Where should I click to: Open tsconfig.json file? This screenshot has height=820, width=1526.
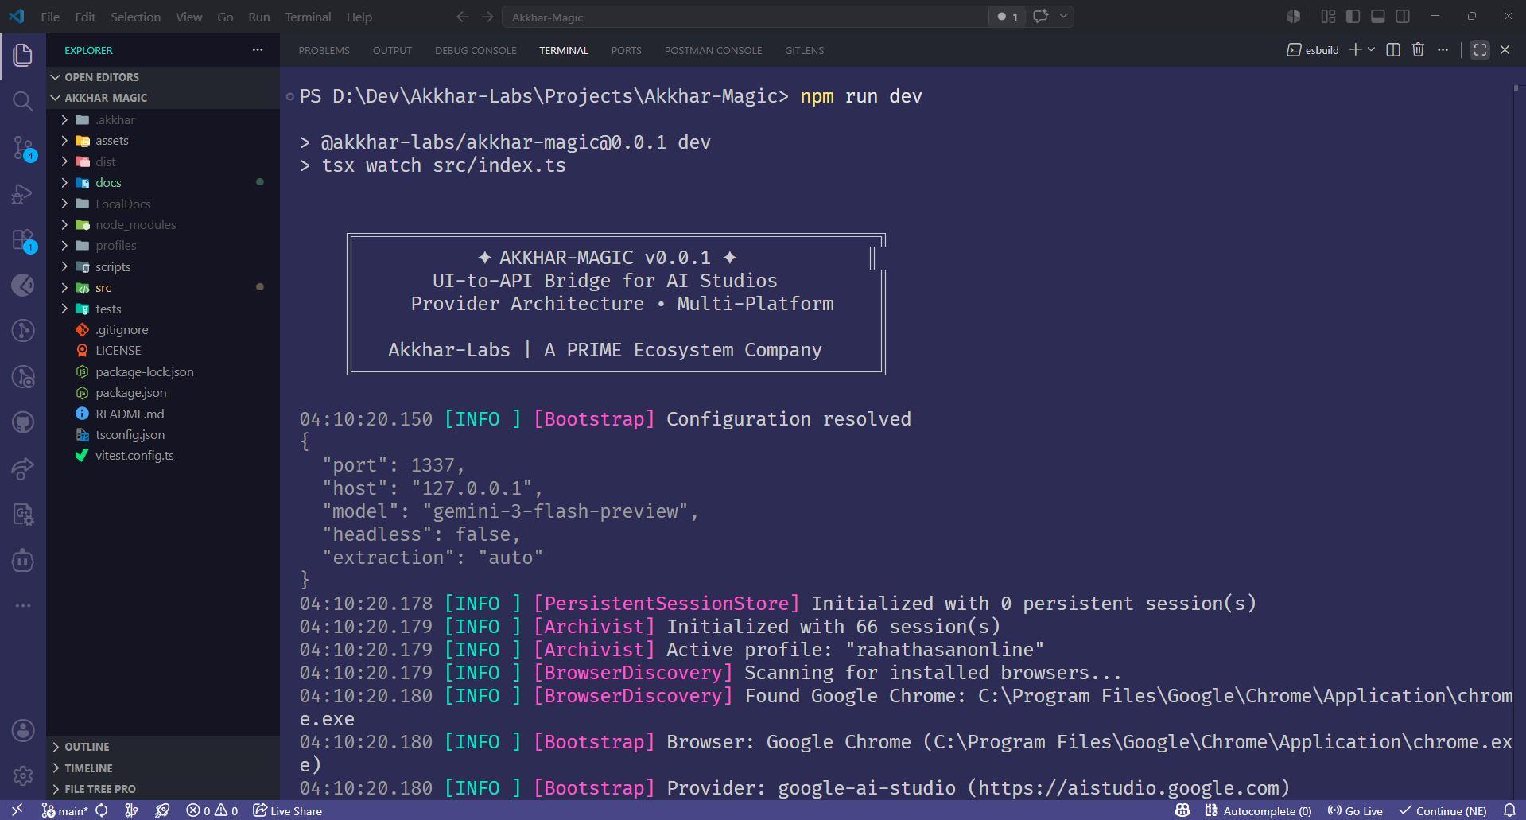point(163,435)
